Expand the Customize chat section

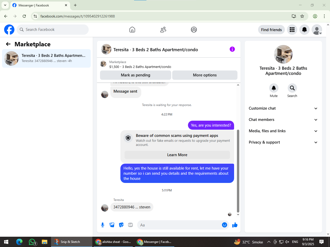point(283,108)
